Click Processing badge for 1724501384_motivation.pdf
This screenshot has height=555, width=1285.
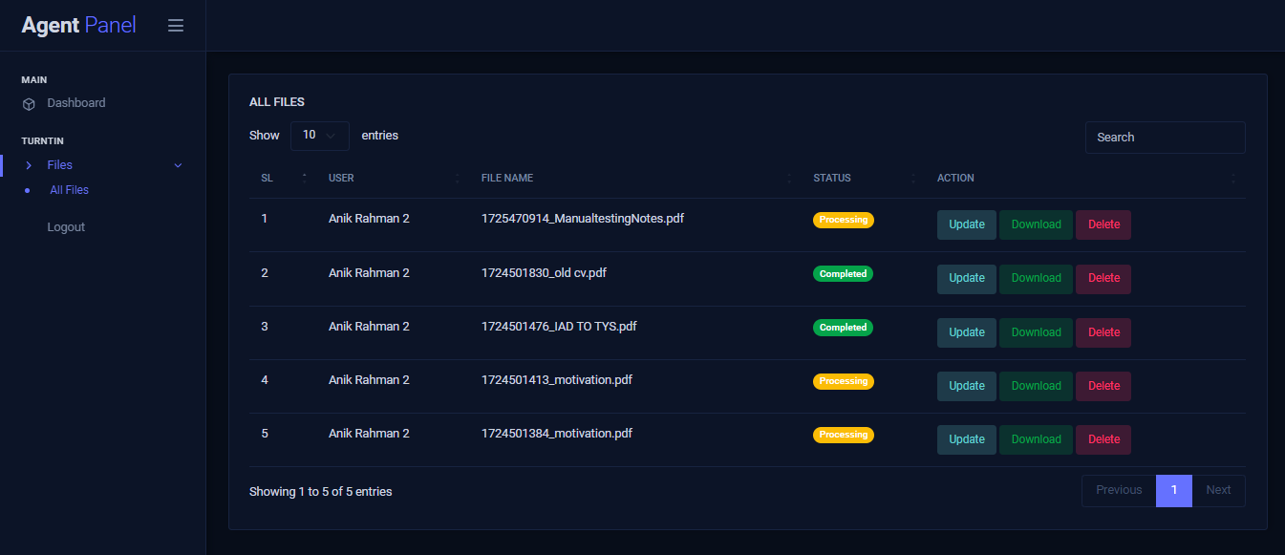[844, 435]
